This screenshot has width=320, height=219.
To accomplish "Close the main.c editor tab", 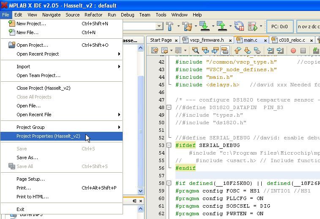I will 266,40.
